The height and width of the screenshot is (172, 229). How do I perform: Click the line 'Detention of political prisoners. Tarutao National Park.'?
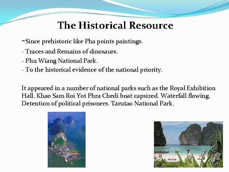[x=98, y=104]
